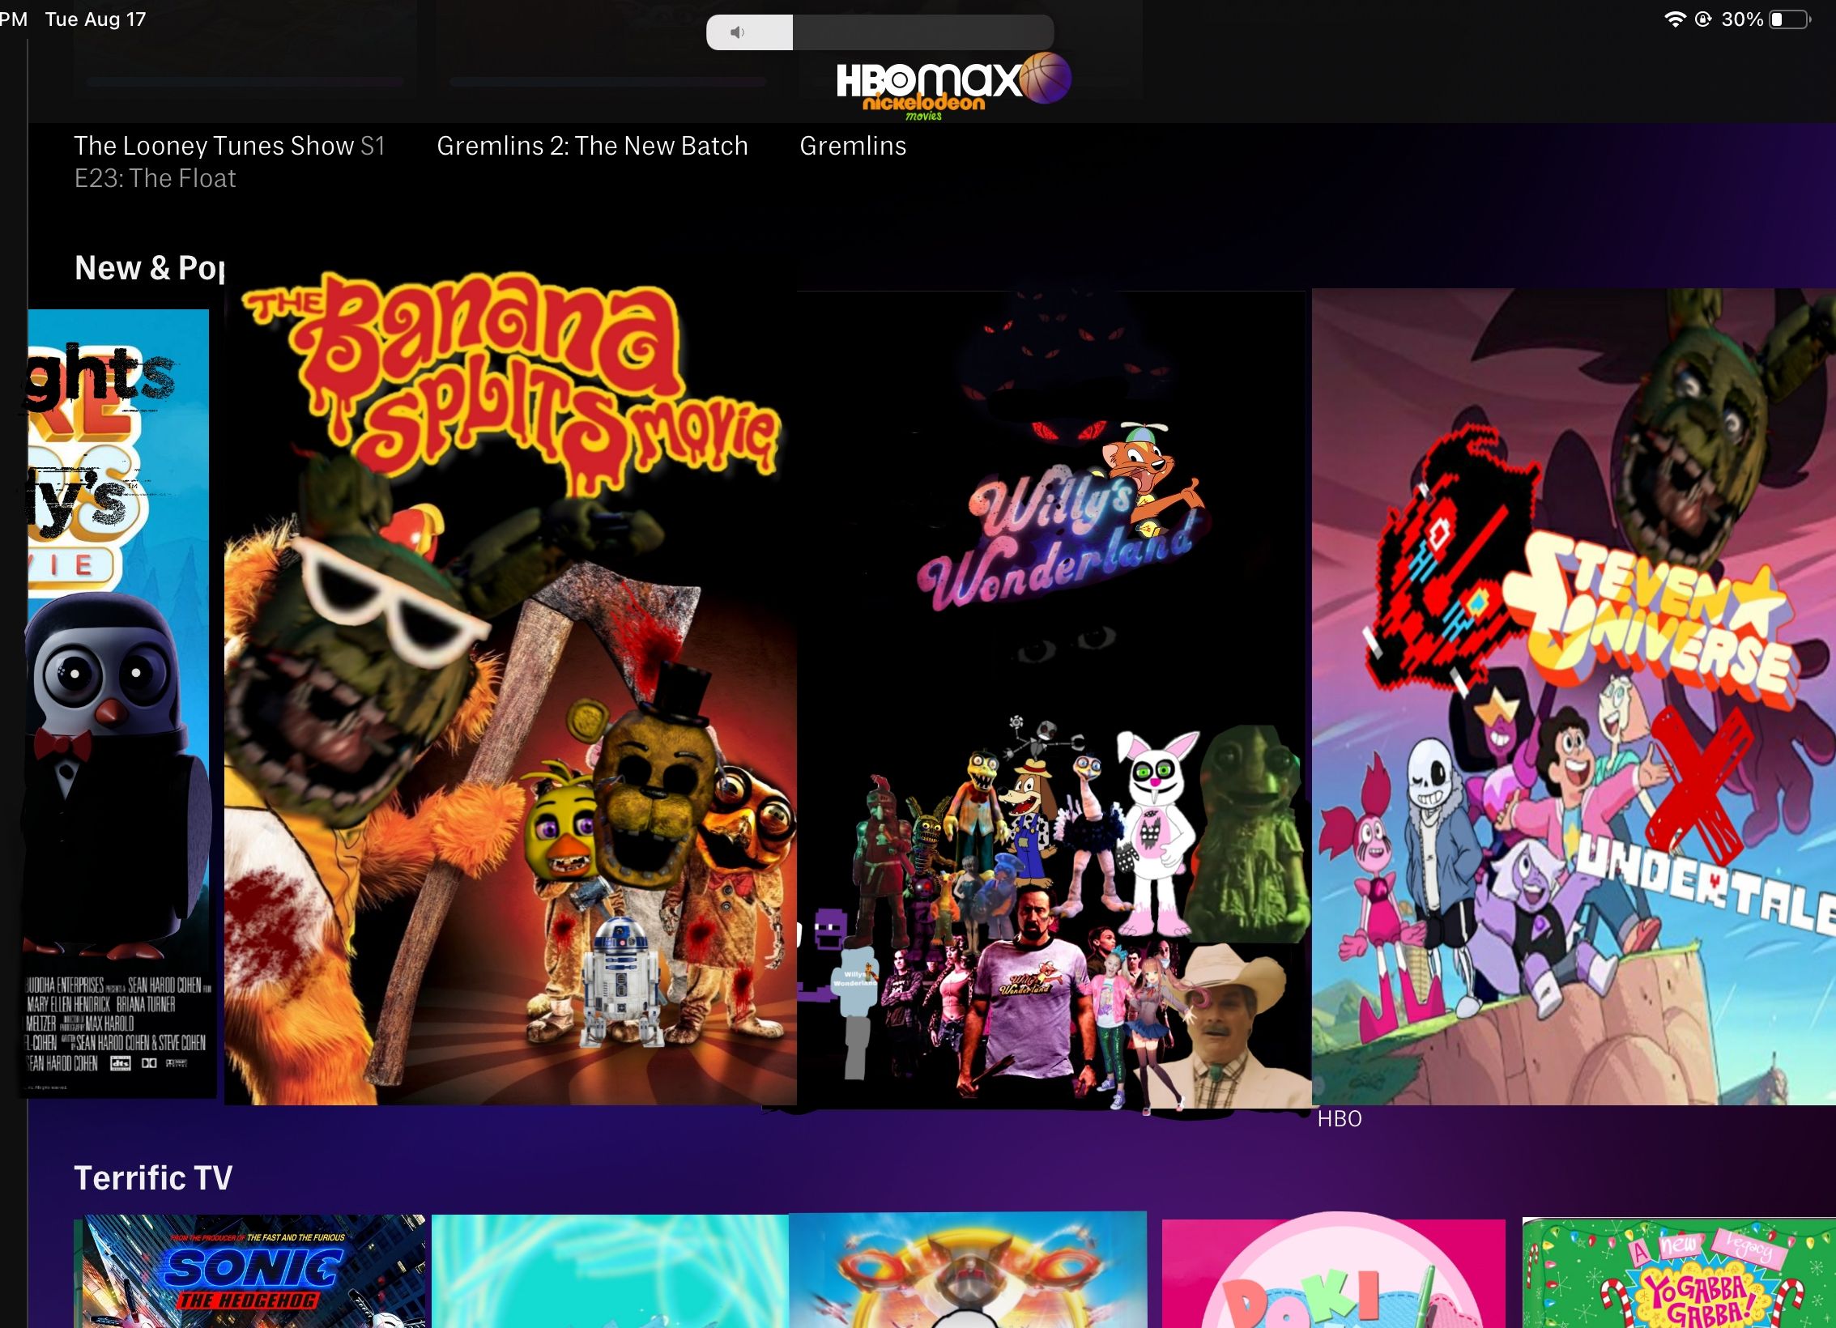Open the Gremlins title
1836x1328 pixels.
[853, 146]
